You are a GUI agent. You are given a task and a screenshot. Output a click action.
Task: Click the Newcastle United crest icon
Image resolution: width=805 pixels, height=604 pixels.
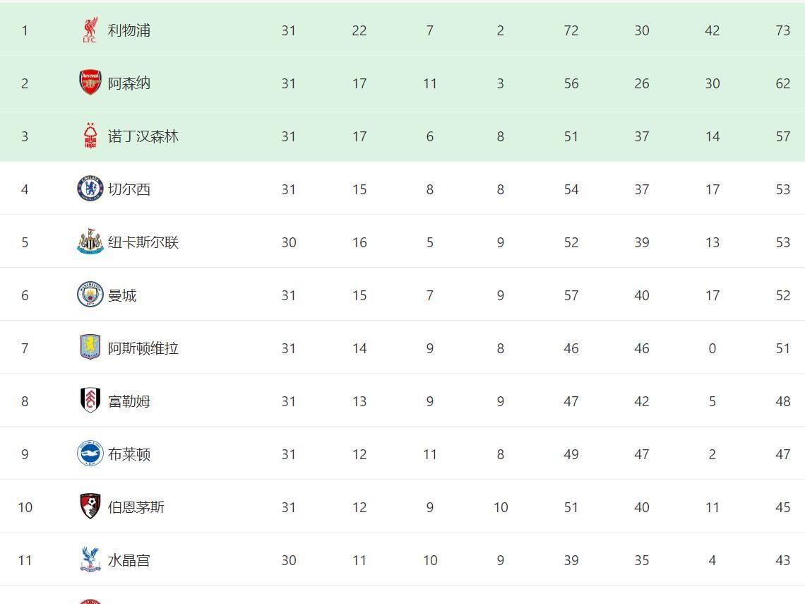point(90,242)
